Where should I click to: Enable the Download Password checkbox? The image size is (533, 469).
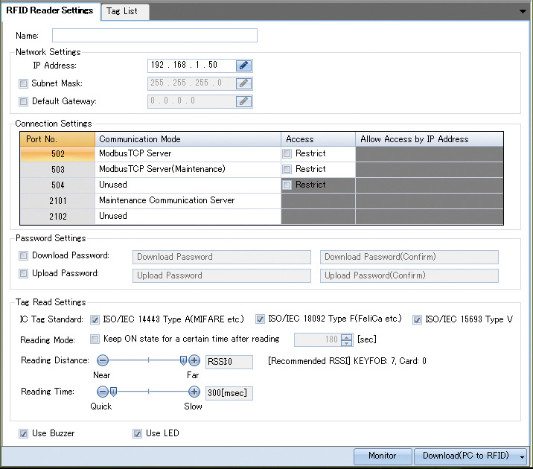pos(24,256)
